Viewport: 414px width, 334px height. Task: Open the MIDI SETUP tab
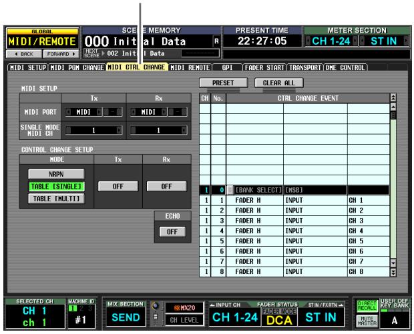coord(28,67)
